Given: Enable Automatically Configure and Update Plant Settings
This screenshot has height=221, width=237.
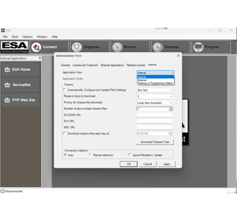Looking at the screenshot, I should (x=65, y=90).
